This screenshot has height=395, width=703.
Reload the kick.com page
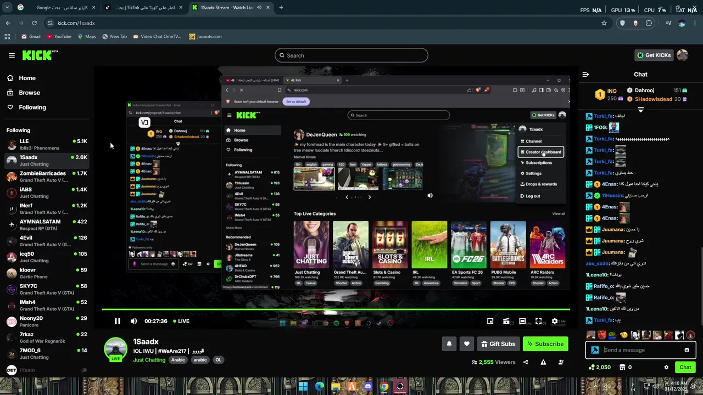click(x=34, y=23)
